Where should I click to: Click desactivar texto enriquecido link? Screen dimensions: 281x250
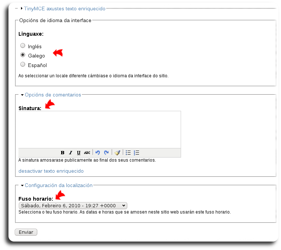[51, 171]
